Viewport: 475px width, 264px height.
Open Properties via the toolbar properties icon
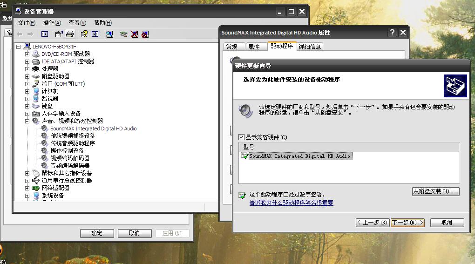click(59, 34)
